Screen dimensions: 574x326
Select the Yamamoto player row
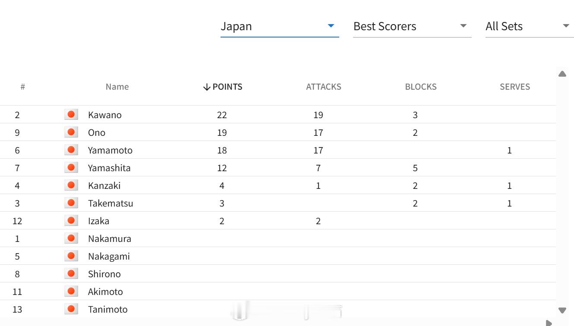click(x=278, y=150)
